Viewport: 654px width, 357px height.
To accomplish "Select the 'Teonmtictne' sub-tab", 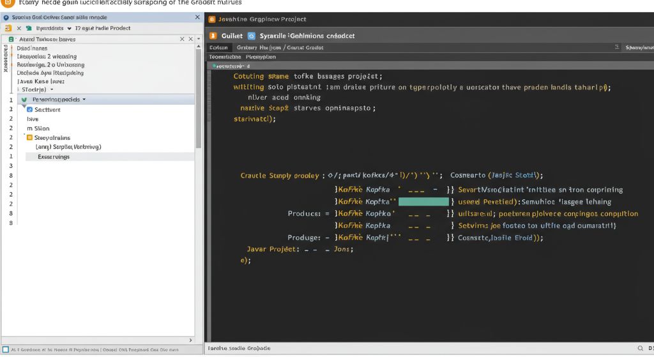I will pyautogui.click(x=225, y=57).
